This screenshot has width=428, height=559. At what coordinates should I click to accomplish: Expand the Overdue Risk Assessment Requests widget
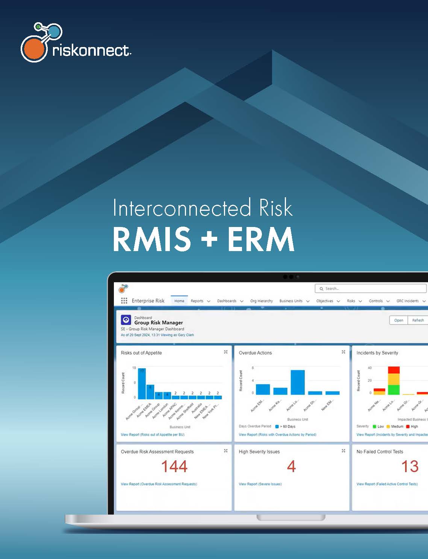click(x=225, y=451)
